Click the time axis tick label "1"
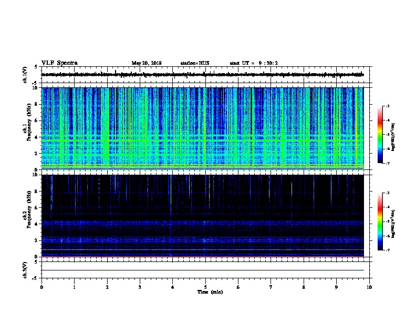The width and height of the screenshot is (416, 322). [x=74, y=287]
